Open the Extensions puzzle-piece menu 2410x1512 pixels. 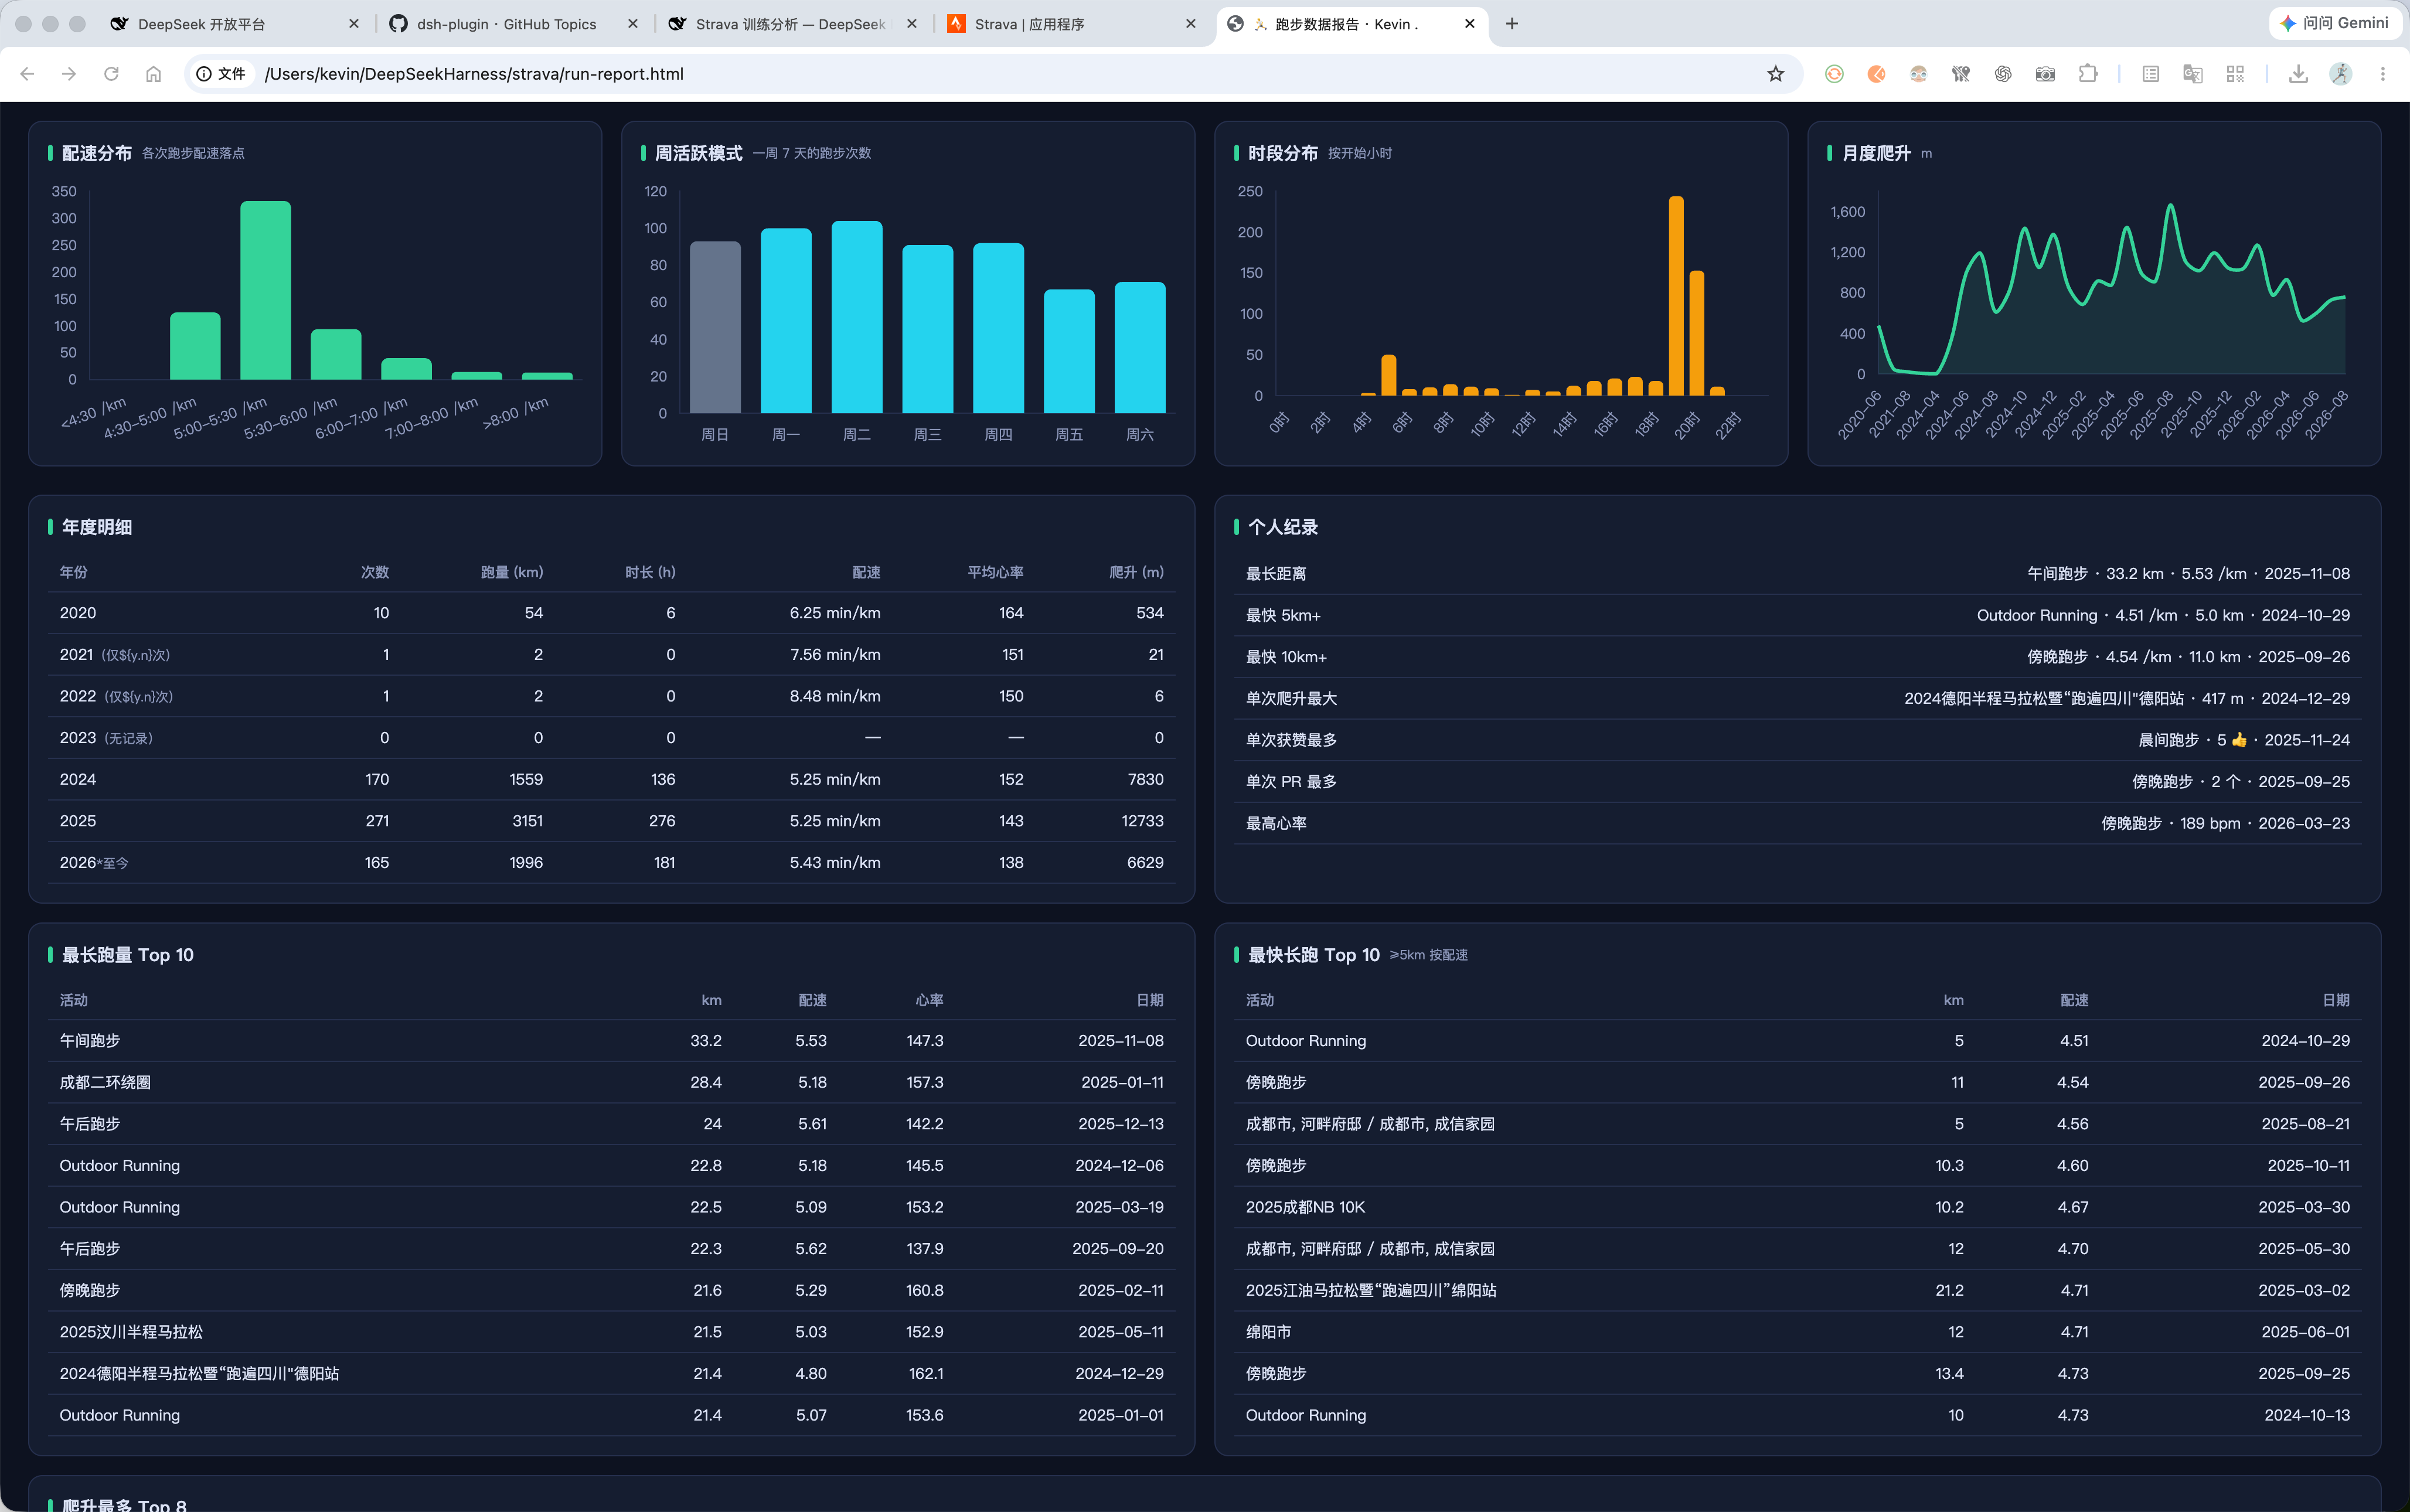(x=2088, y=74)
